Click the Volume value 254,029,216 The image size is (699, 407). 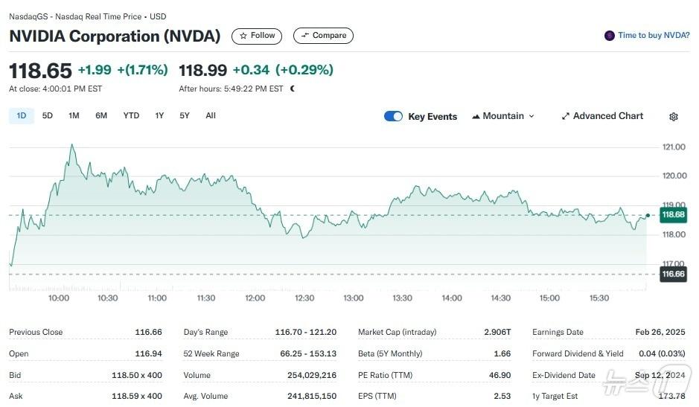312,375
